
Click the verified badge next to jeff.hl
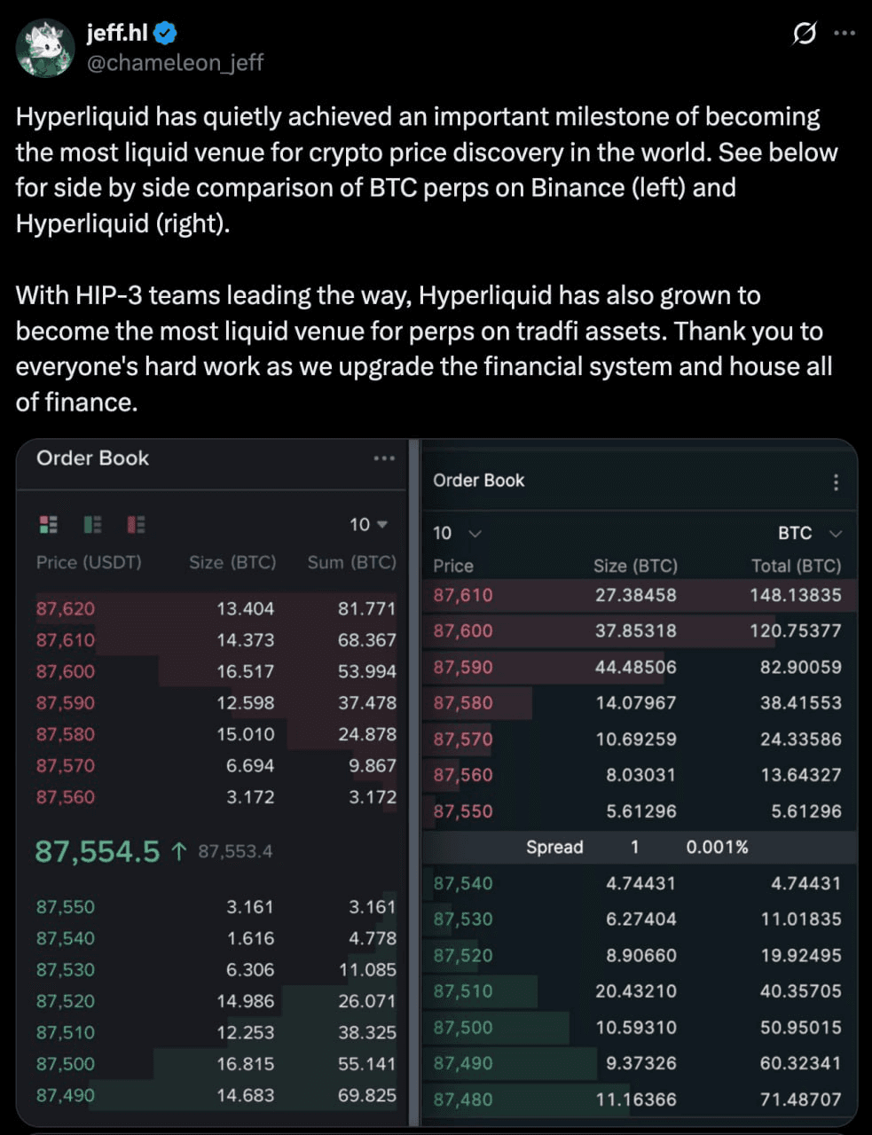166,34
